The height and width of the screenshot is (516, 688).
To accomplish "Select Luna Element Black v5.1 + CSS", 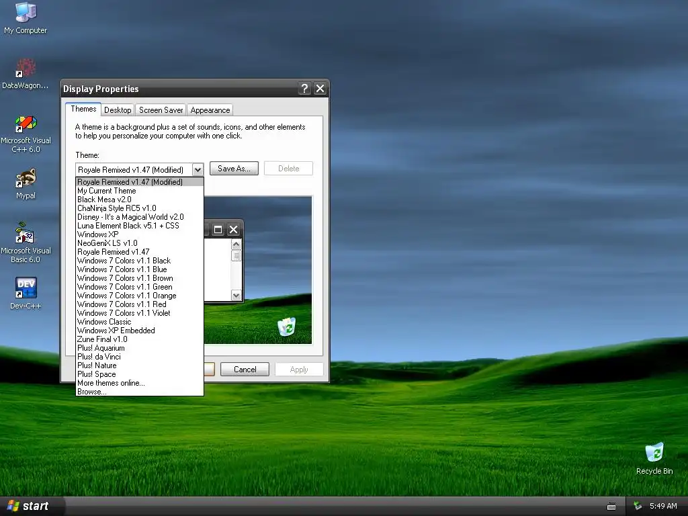I will [x=140, y=226].
